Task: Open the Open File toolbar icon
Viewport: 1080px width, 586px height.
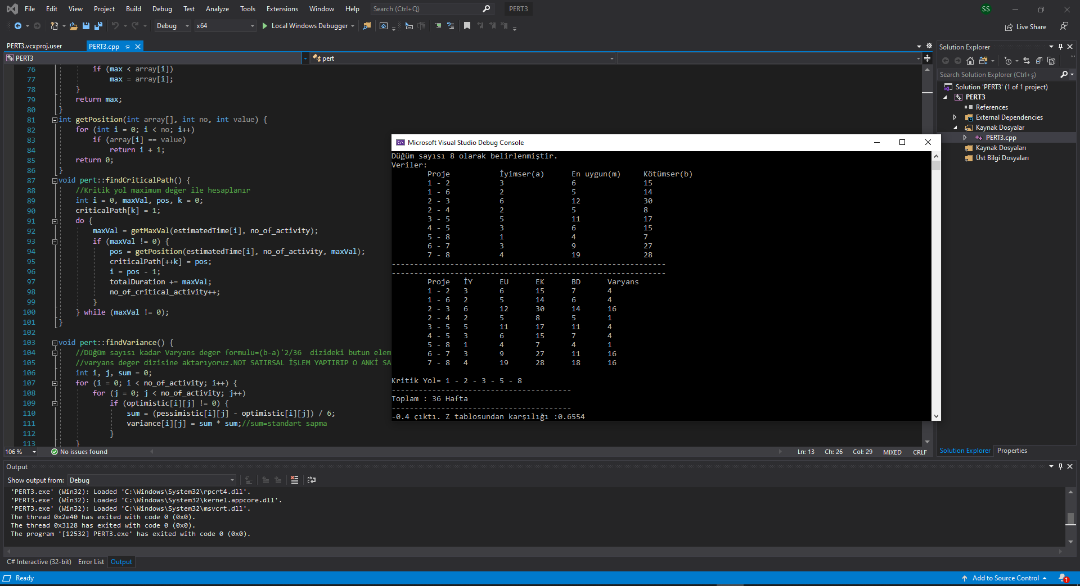Action: pos(74,26)
